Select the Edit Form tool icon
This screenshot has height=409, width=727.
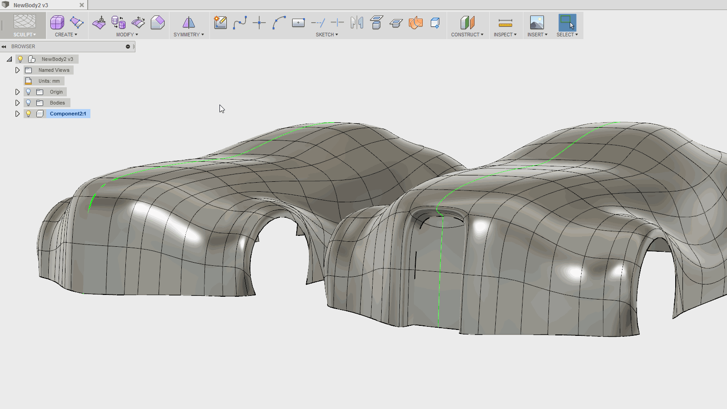click(x=99, y=22)
